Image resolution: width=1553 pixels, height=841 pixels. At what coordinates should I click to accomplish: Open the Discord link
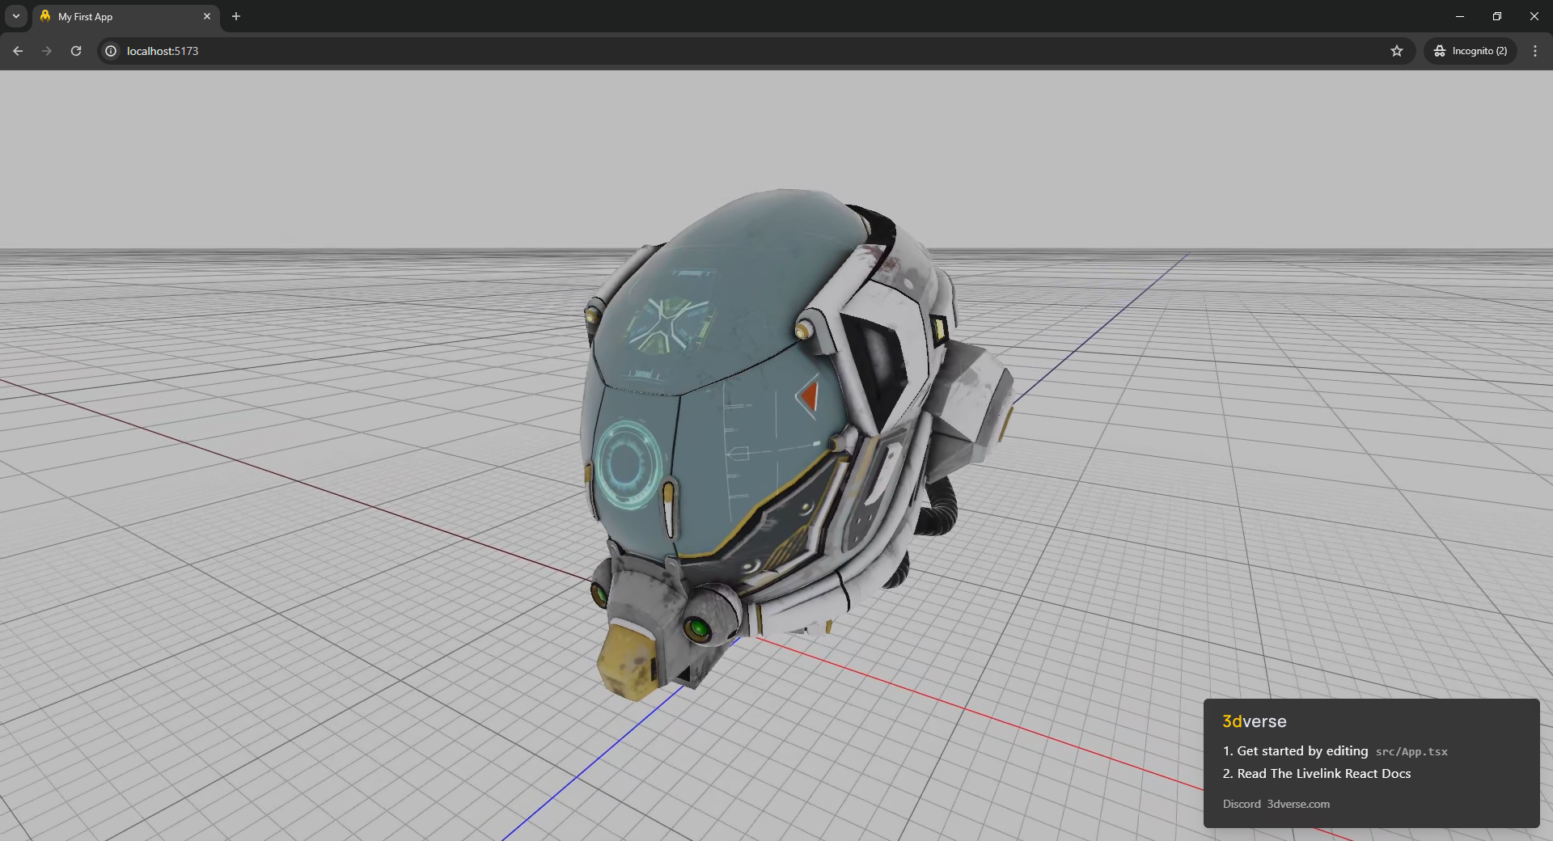[1242, 804]
